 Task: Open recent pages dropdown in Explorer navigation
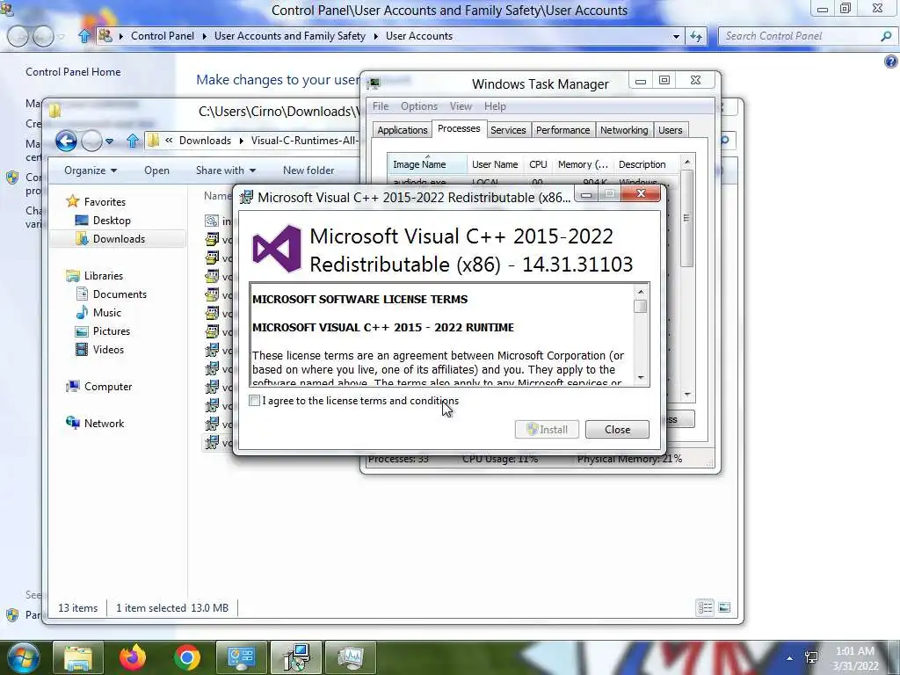(109, 142)
